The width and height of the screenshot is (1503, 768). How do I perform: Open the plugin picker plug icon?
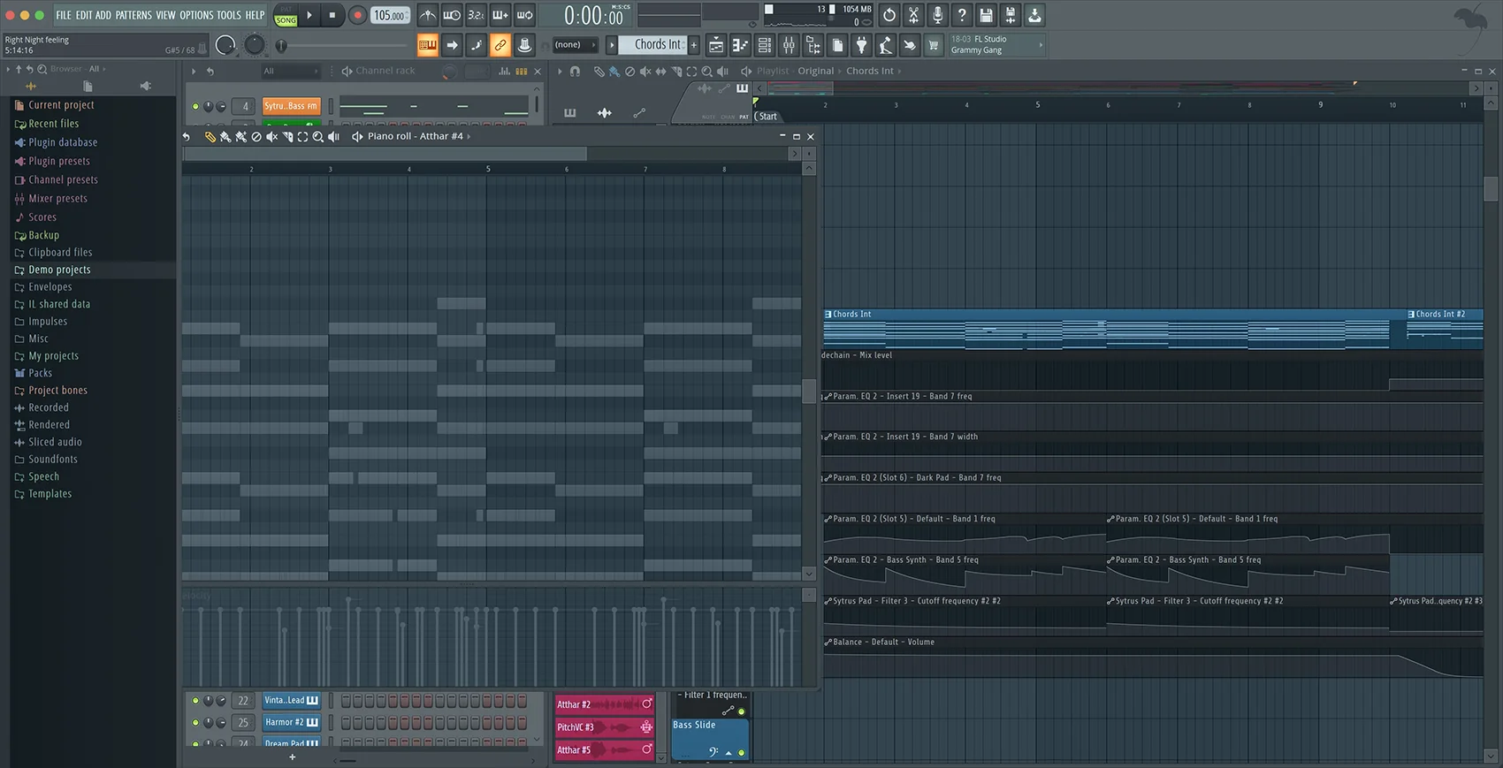pos(861,45)
